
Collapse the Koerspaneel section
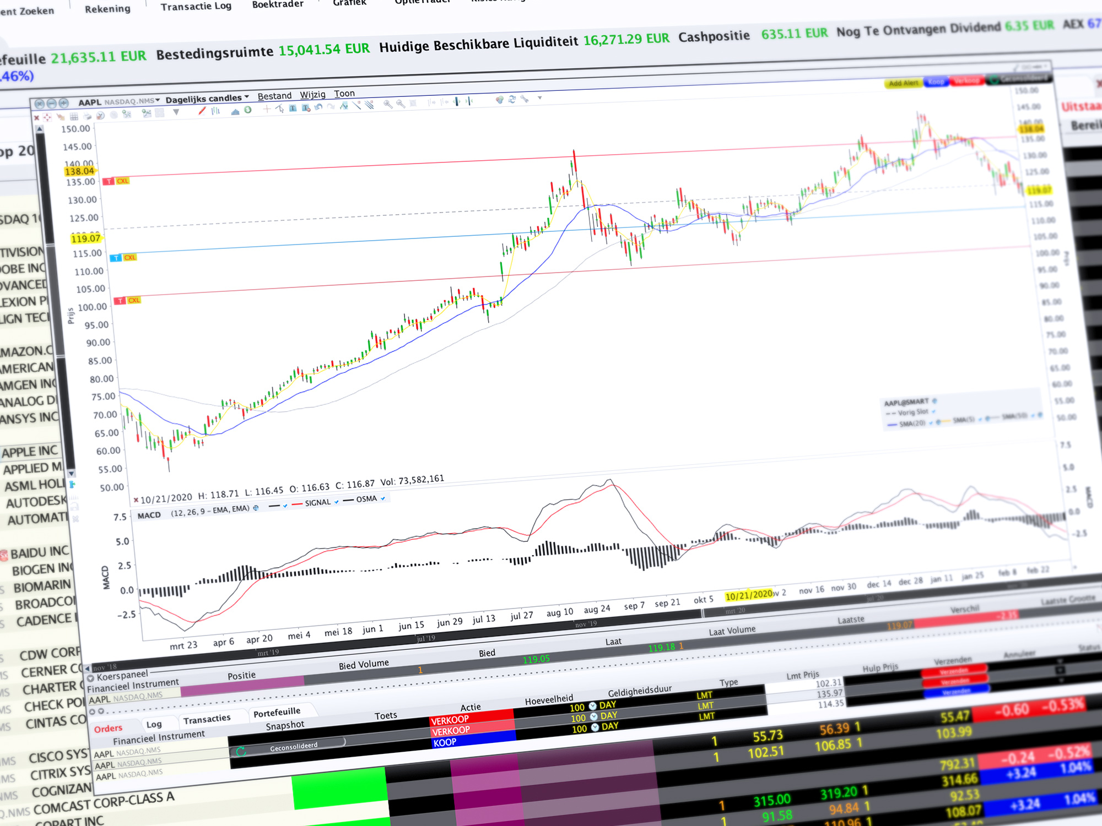click(x=90, y=678)
